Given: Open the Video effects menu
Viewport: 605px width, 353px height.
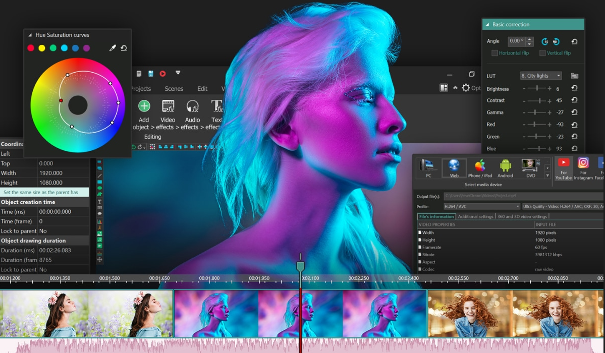Looking at the screenshot, I should click(168, 114).
